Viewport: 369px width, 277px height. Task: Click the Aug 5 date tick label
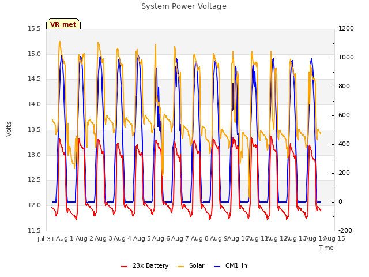click(x=142, y=239)
